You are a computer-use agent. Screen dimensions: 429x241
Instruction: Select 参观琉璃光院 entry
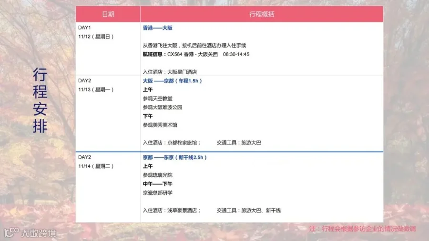[158, 175]
